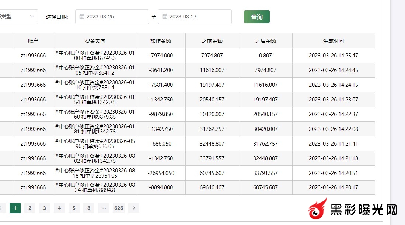Select page 5 in pagination
Image resolution: width=405 pixels, height=225 pixels.
click(74, 208)
